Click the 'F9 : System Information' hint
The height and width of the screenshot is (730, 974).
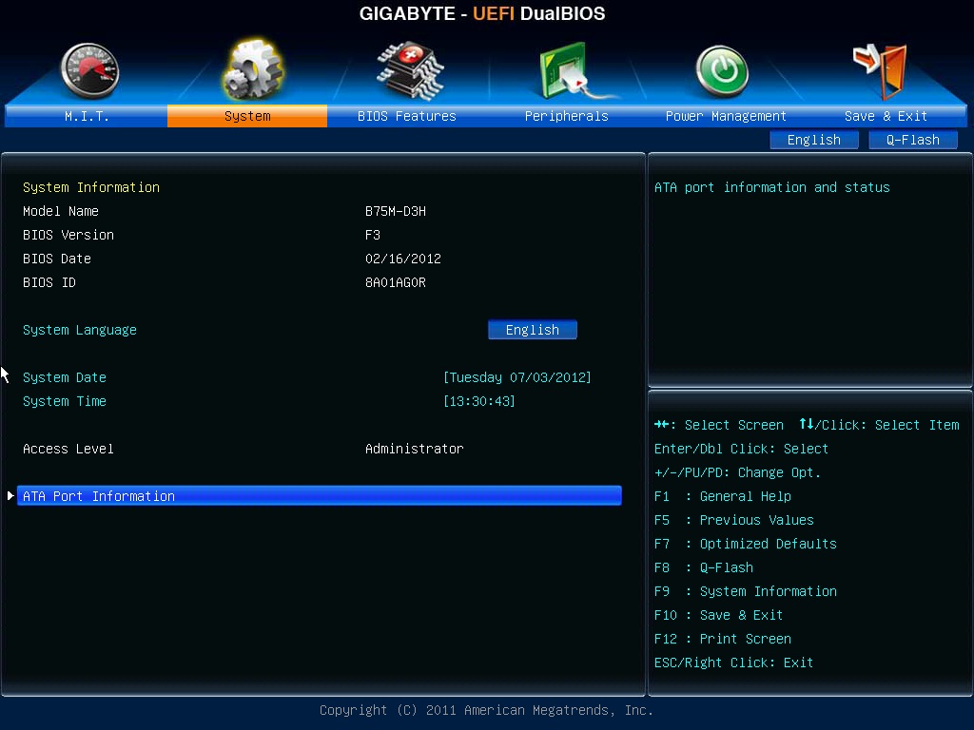tap(746, 591)
